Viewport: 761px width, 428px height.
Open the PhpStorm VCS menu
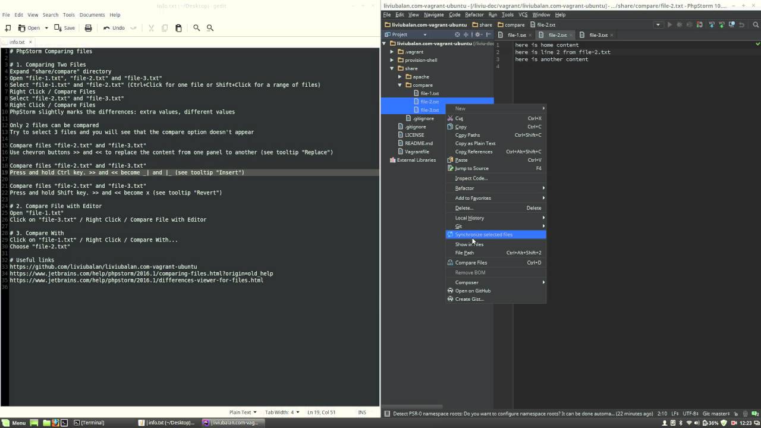coord(523,15)
